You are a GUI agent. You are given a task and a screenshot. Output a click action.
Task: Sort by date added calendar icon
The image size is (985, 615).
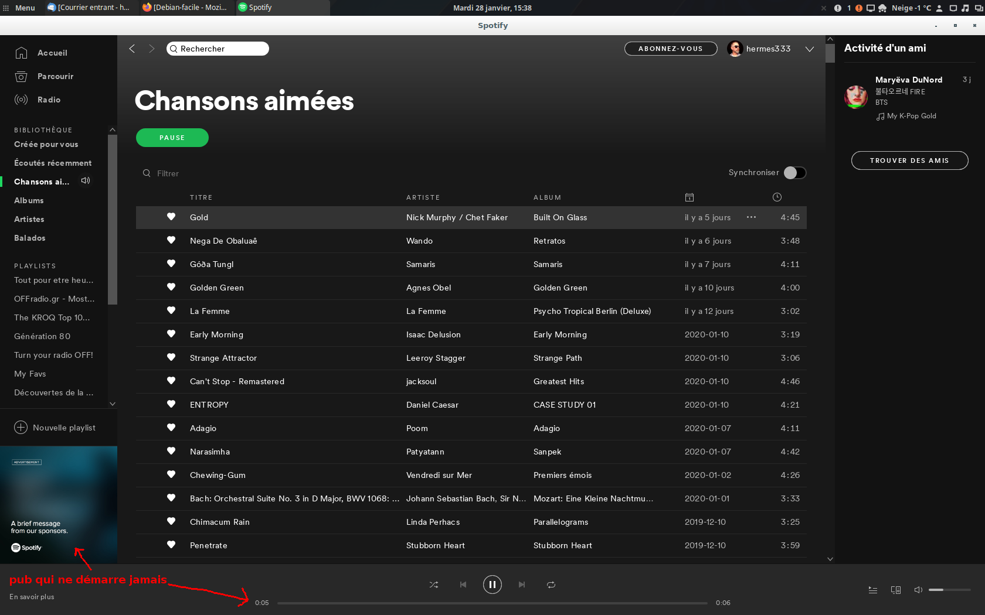[x=689, y=197]
